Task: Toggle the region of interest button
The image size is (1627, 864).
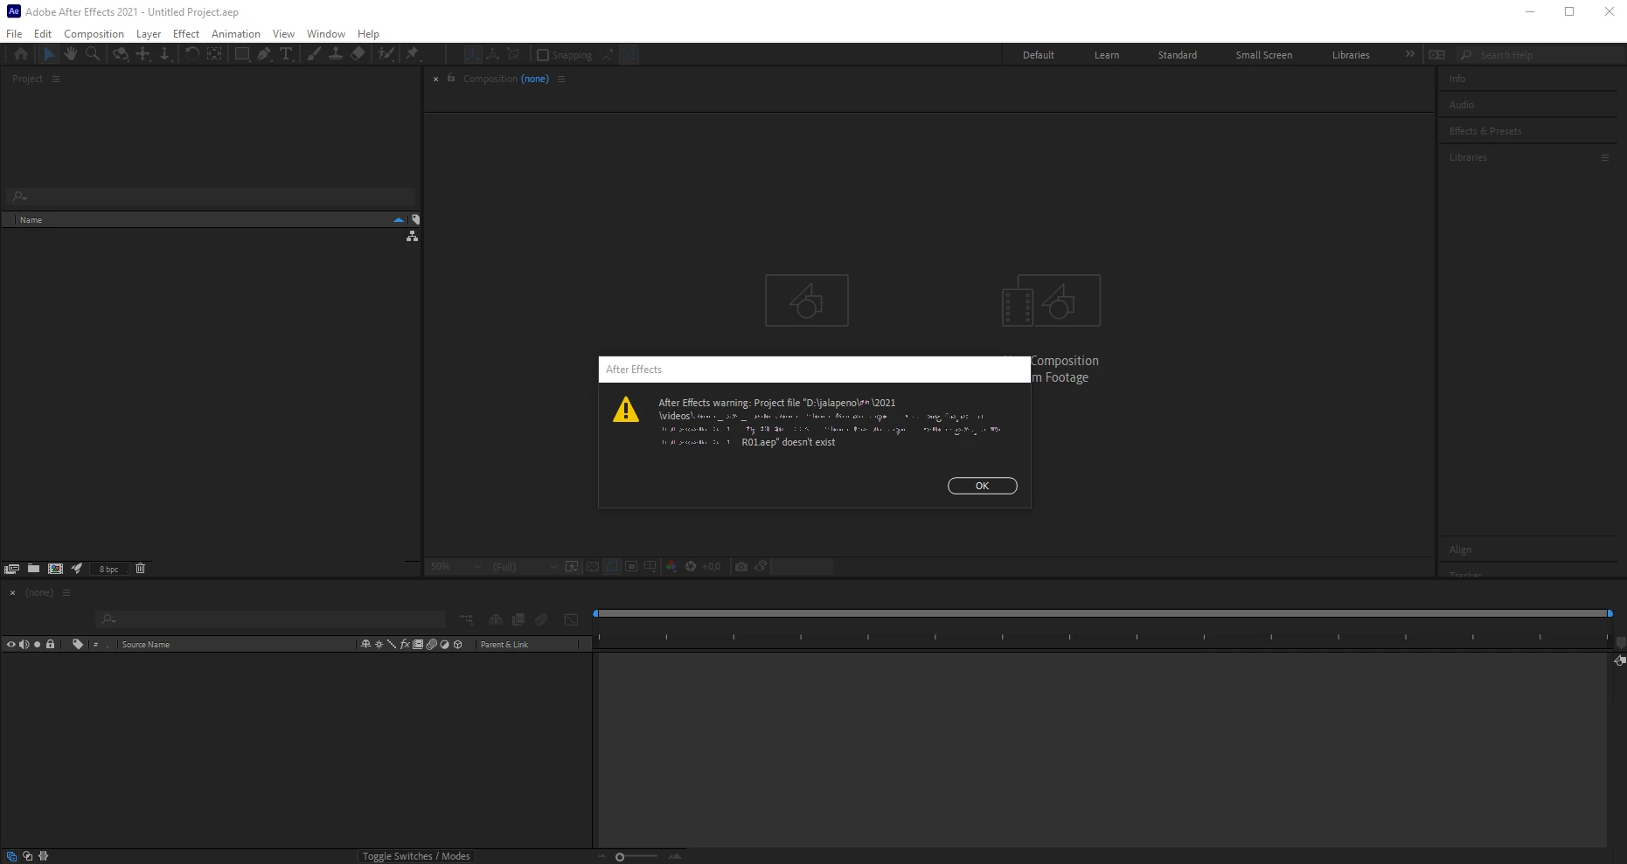Action: click(x=631, y=567)
